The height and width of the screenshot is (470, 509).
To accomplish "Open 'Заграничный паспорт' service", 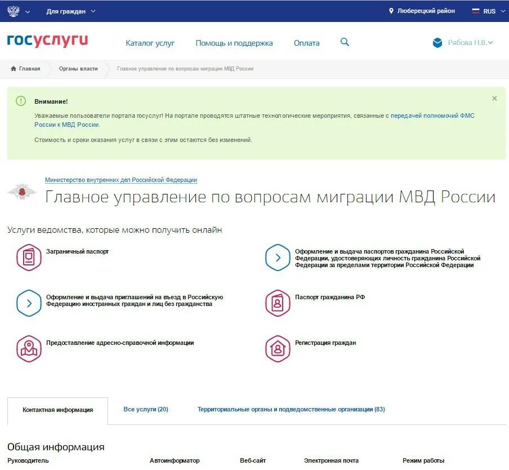I will click(77, 251).
